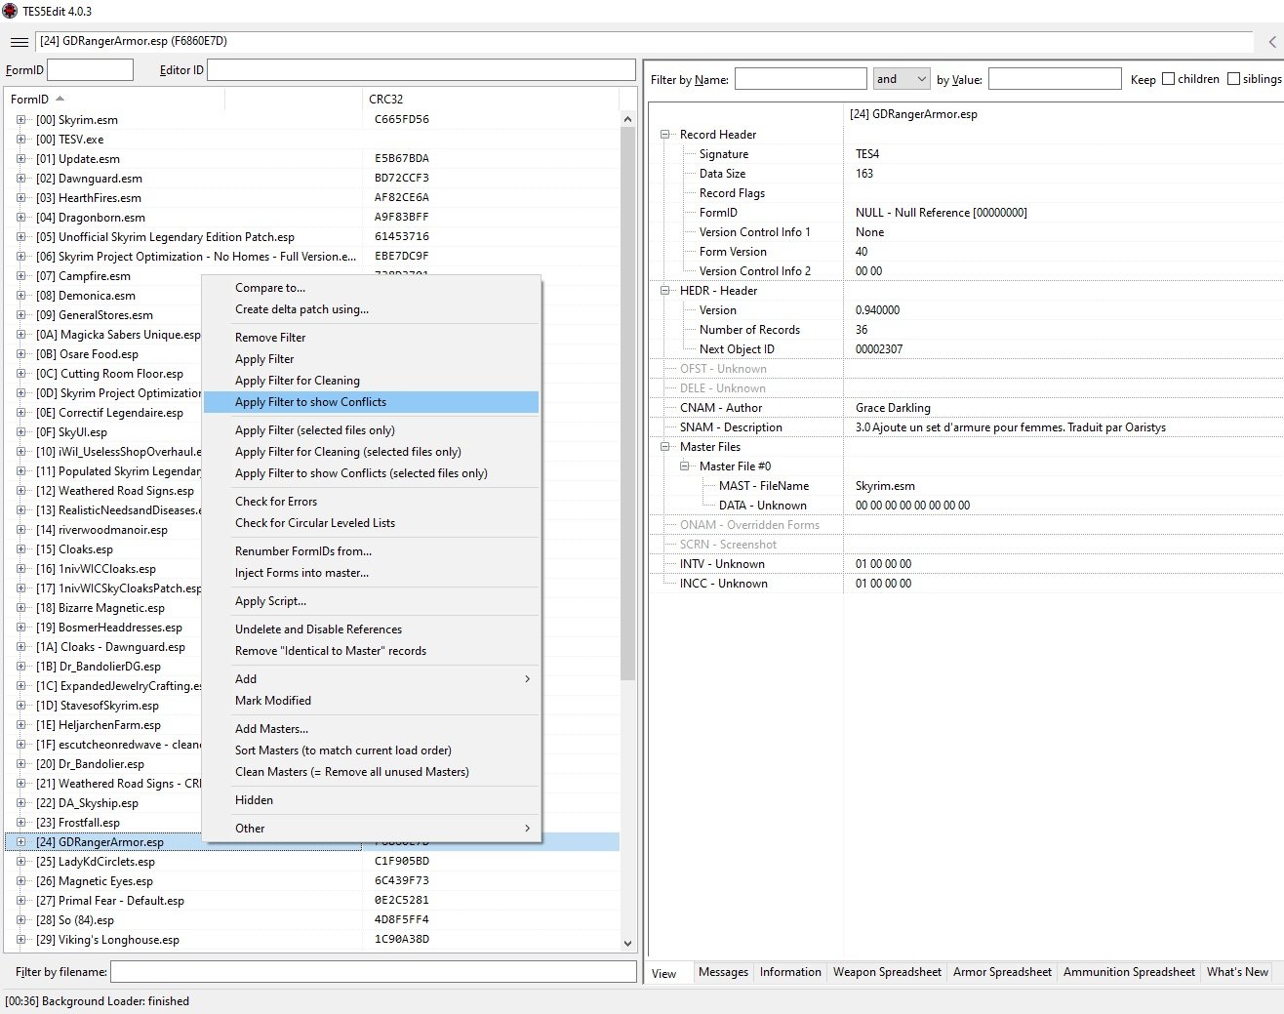Expand the LadyKdCirclets.esp plugin node
Image resolution: width=1284 pixels, height=1014 pixels.
[20, 862]
